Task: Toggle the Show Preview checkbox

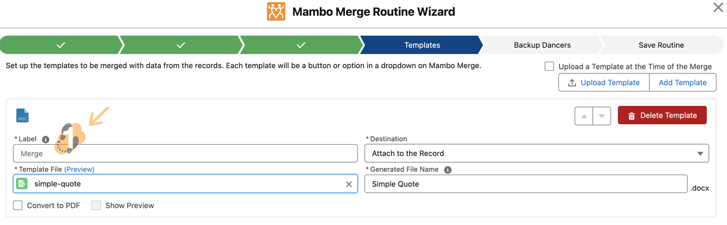Action: point(96,205)
